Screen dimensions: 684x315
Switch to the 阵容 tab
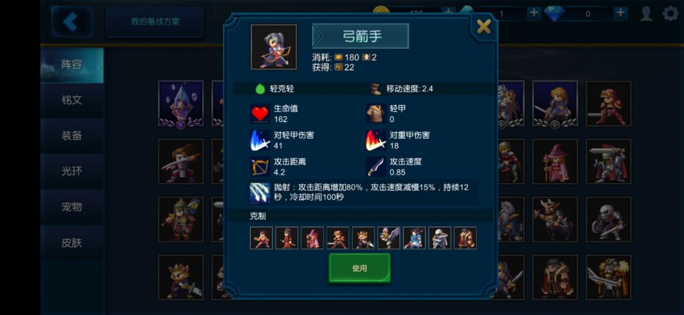tap(72, 65)
